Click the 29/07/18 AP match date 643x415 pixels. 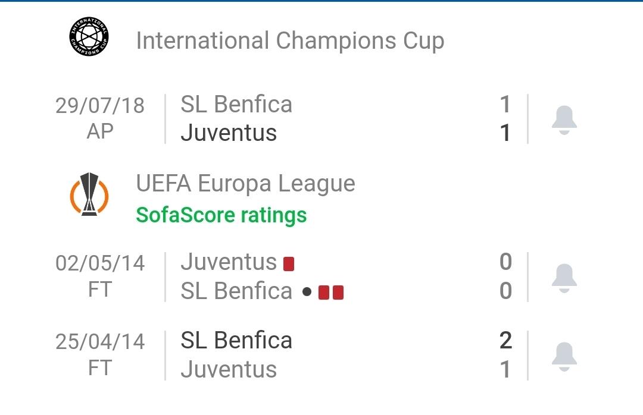(100, 118)
